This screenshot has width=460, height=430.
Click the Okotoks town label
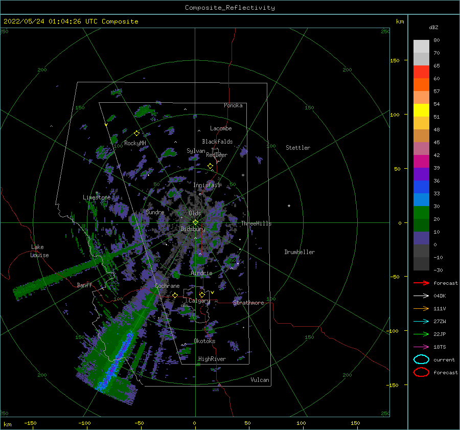tap(204, 341)
